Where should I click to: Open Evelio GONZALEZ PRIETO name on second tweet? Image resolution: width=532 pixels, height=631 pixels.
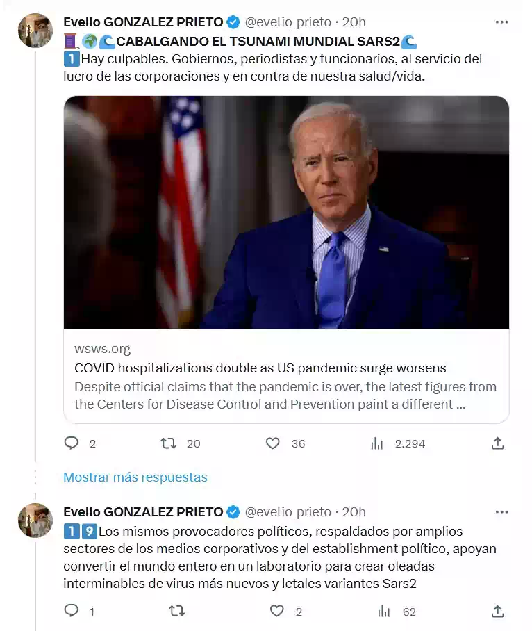coord(143,512)
